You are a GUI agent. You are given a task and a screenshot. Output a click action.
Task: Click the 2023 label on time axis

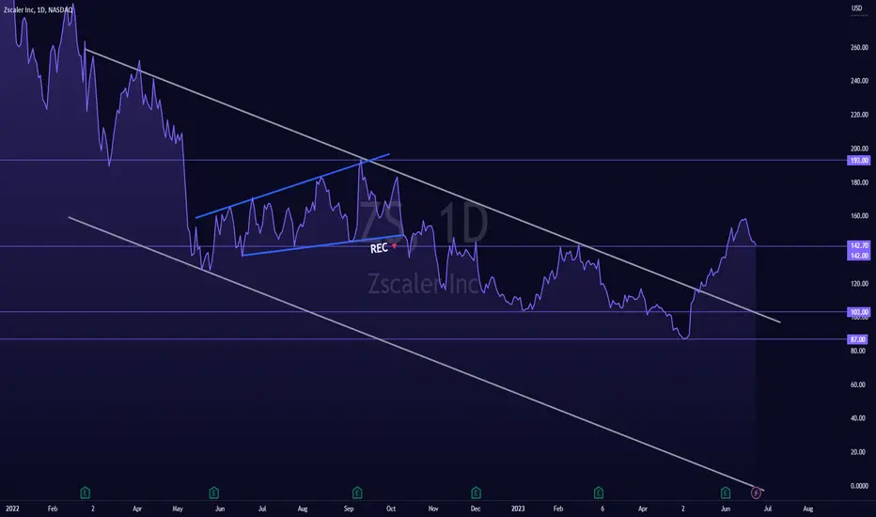tap(518, 509)
